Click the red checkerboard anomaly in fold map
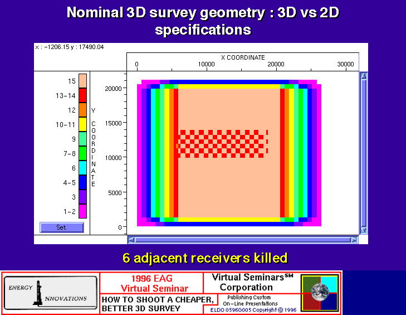 (x=222, y=144)
